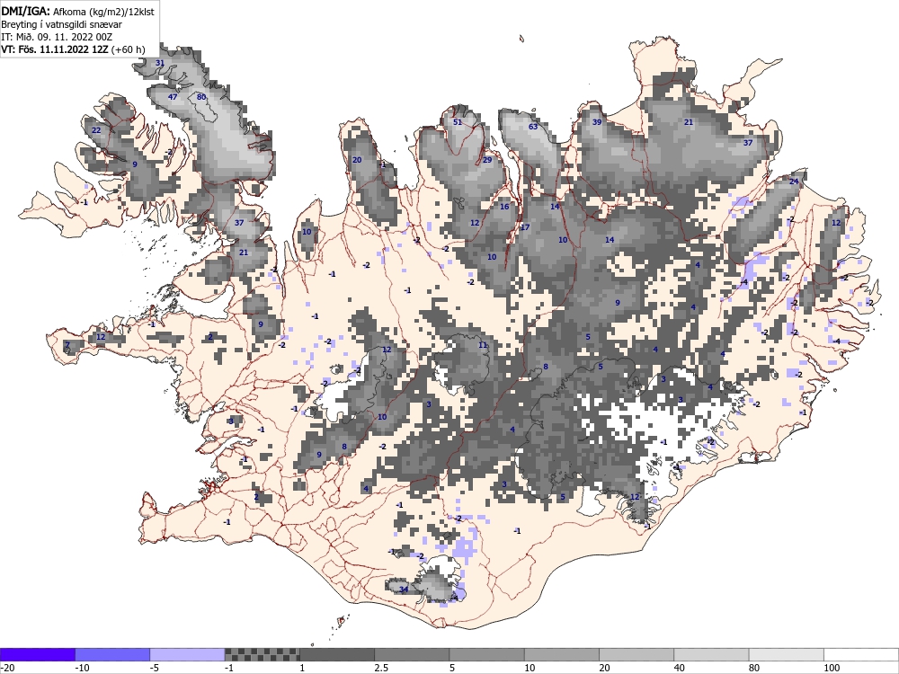Select the value 20 on the northwest peninsula
The height and width of the screenshot is (674, 899).
click(357, 160)
